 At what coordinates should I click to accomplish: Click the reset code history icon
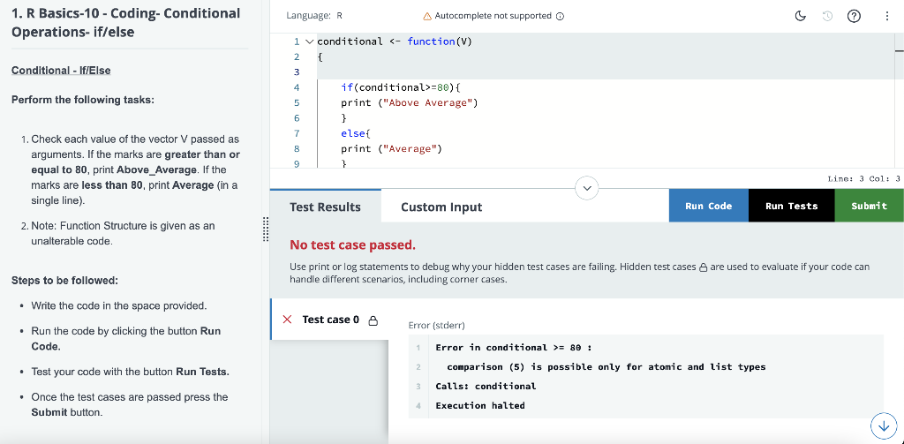click(x=827, y=16)
